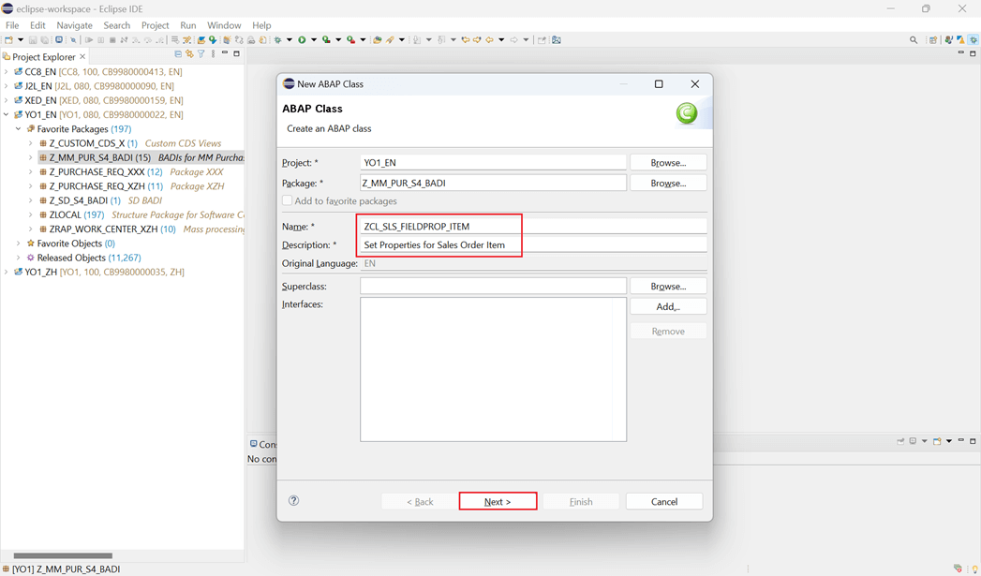Screen dimensions: 981x576
Task: Click the Collapse All icon in Project Explorer
Action: tap(178, 55)
